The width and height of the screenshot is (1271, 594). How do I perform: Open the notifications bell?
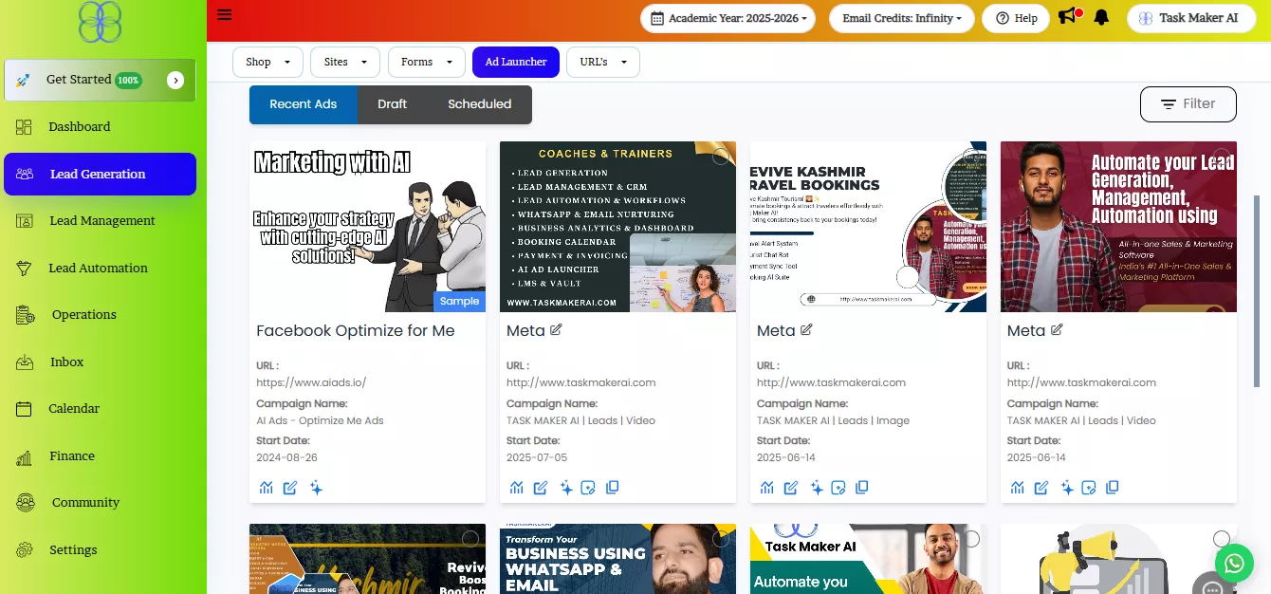1101,17
